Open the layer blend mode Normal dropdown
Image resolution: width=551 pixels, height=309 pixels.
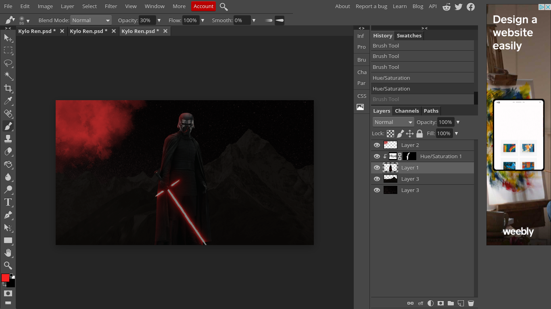pyautogui.click(x=393, y=122)
